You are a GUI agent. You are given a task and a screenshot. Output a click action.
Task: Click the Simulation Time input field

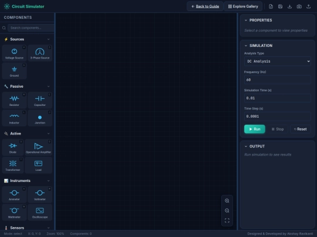[277, 98]
